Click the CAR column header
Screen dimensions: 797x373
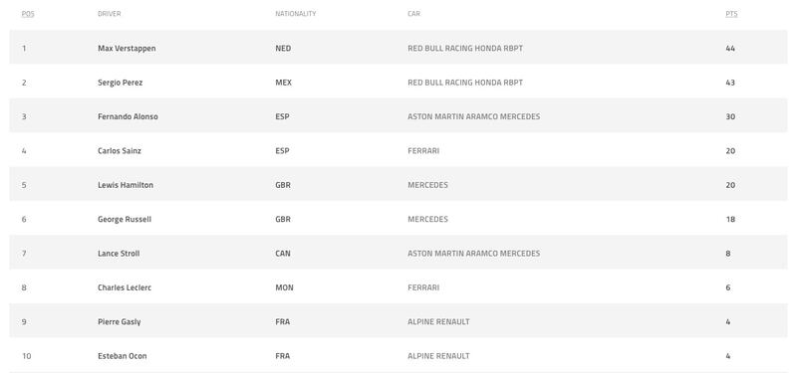(413, 14)
